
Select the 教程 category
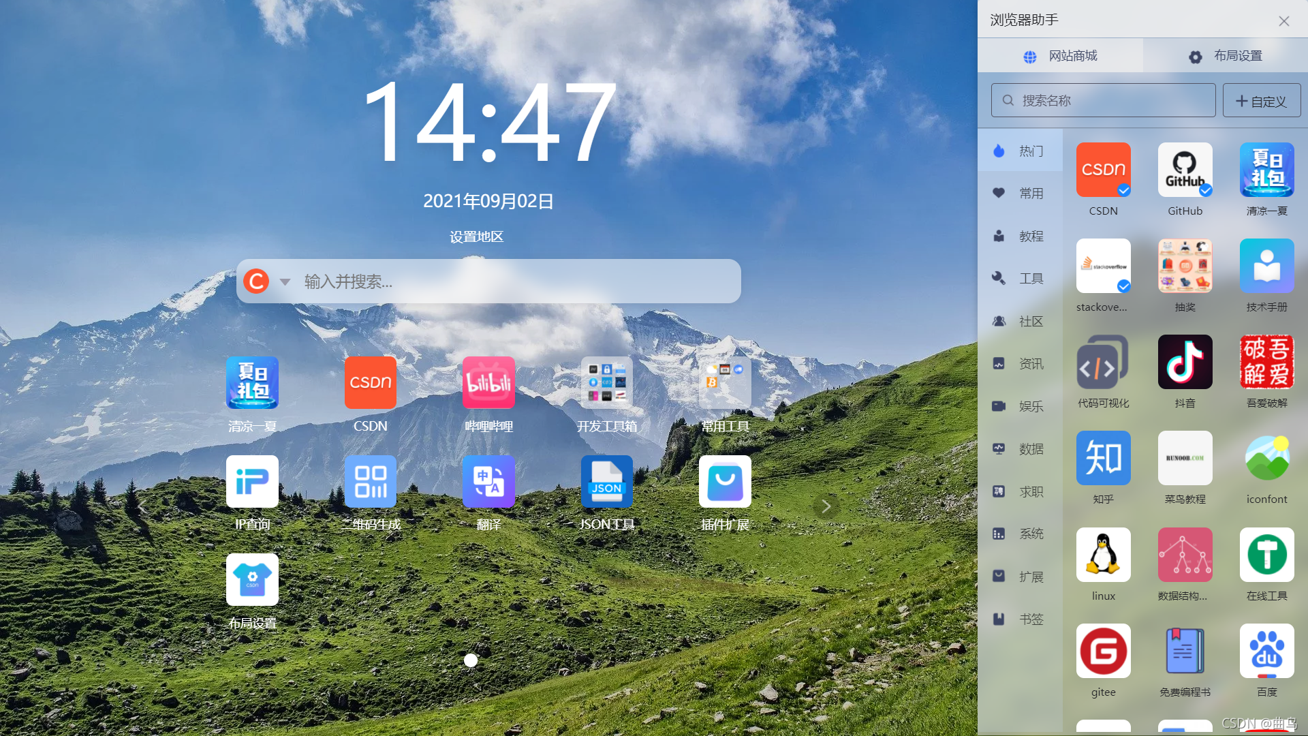(x=1020, y=236)
